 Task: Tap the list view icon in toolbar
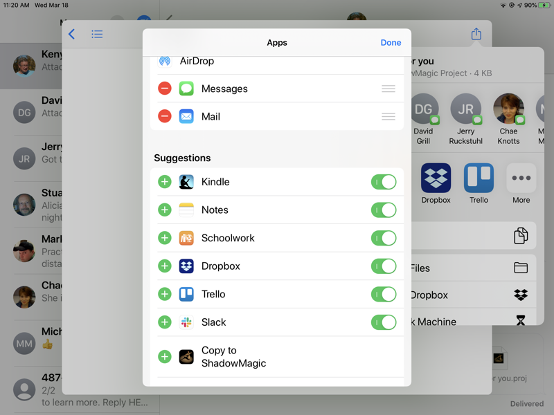97,34
